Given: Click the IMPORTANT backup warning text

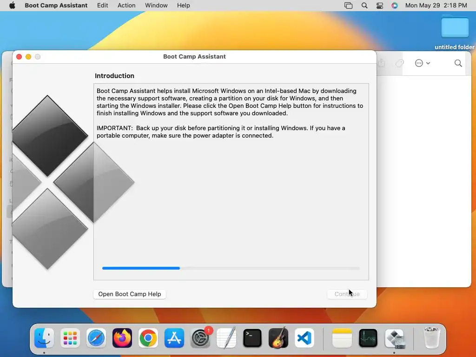Looking at the screenshot, I should tap(221, 132).
